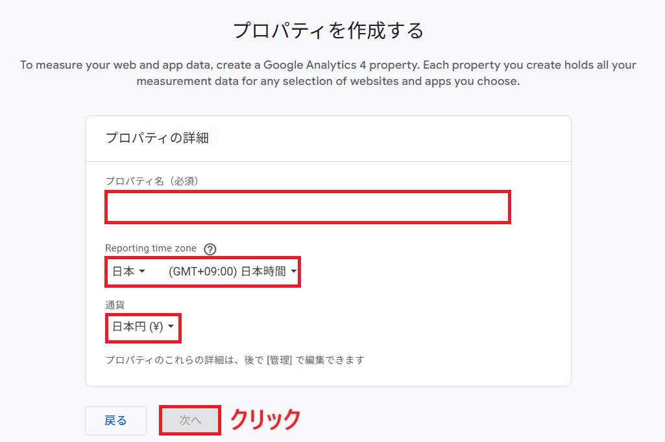Click the 通貨 currency label

pyautogui.click(x=114, y=303)
